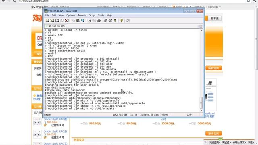Viewport: 258px width, 145px height.
Task: Click the 99.00 product thumbnail in browser sidebar
Action: pyautogui.click(x=37, y=134)
